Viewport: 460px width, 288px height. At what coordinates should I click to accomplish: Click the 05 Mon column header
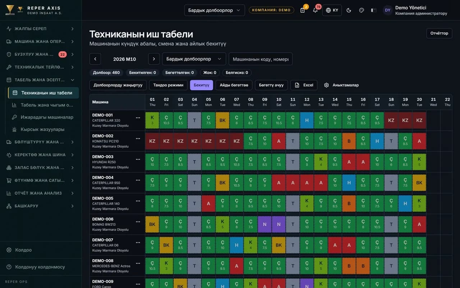[x=208, y=102]
